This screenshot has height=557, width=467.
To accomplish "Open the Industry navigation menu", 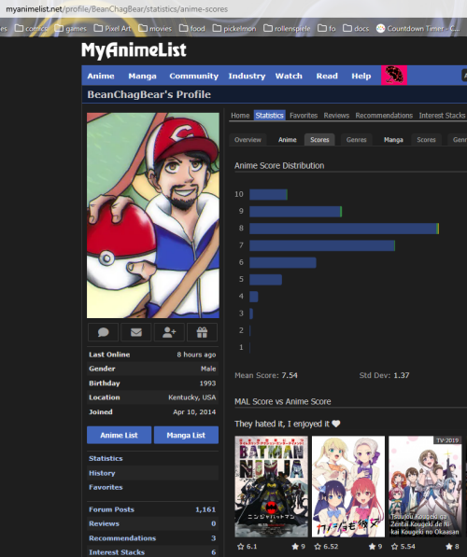I will click(247, 76).
